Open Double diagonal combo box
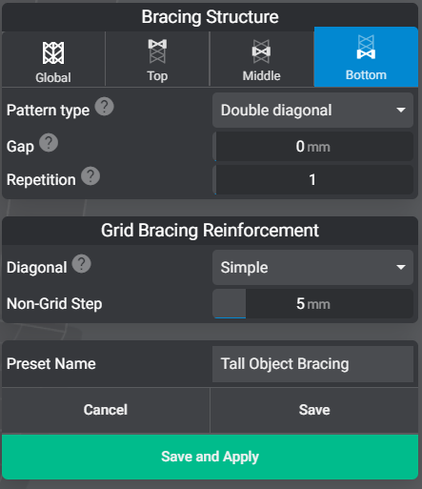Image resolution: width=422 pixels, height=489 pixels. (312, 111)
